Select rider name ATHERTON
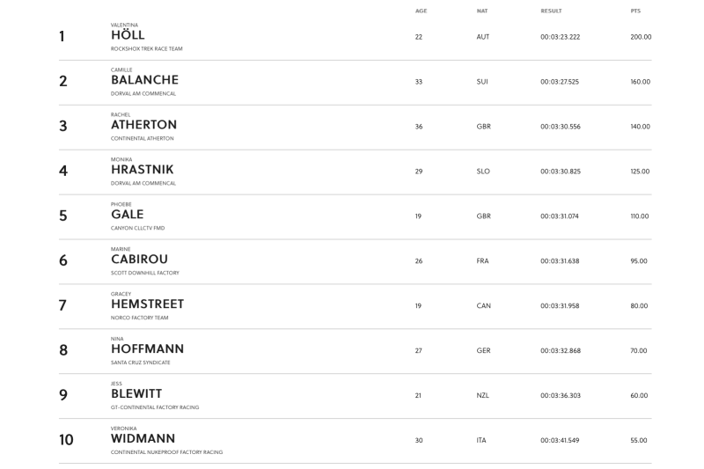 point(143,125)
